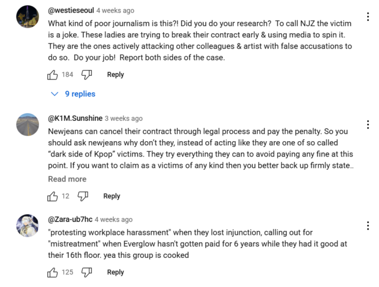The width and height of the screenshot is (379, 287).
Task: Open @K1M.Sunshine channel via username
Action: pos(75,118)
